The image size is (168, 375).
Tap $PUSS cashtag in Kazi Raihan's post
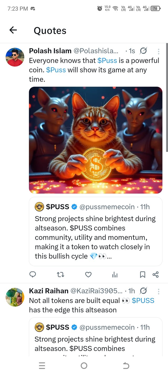[x=143, y=300]
